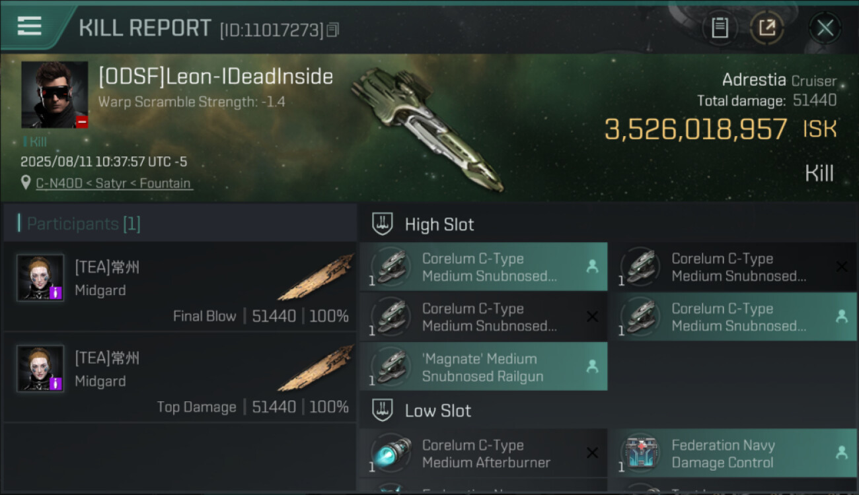Image resolution: width=859 pixels, height=495 pixels.
Task: Close the kill report window
Action: [x=825, y=28]
